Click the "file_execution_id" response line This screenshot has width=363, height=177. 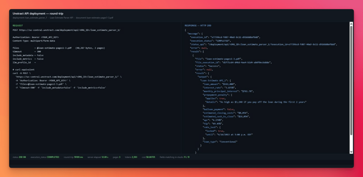click(233, 62)
